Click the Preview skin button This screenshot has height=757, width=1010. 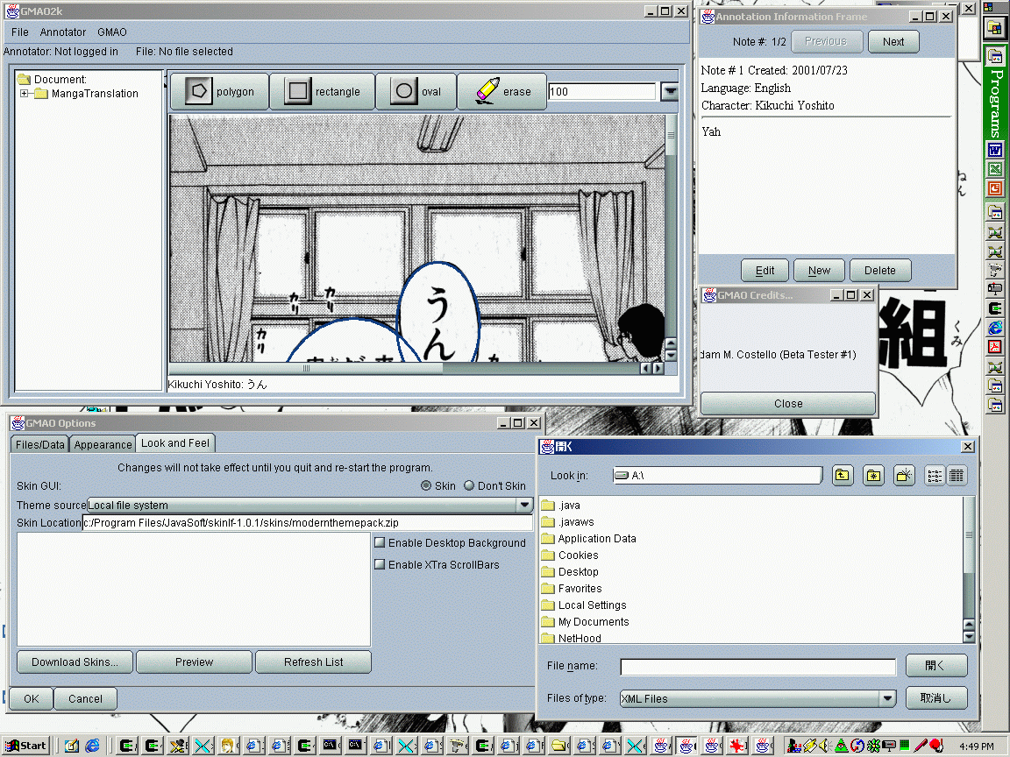(194, 662)
